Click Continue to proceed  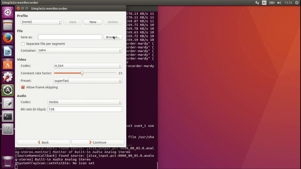(98, 142)
